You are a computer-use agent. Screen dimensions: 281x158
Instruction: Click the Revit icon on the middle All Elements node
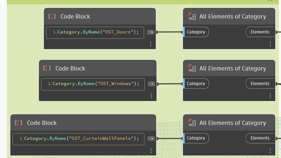tap(191, 68)
